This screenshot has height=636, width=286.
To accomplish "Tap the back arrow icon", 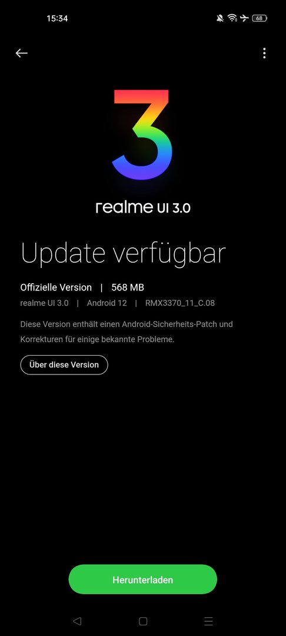I will pyautogui.click(x=21, y=53).
